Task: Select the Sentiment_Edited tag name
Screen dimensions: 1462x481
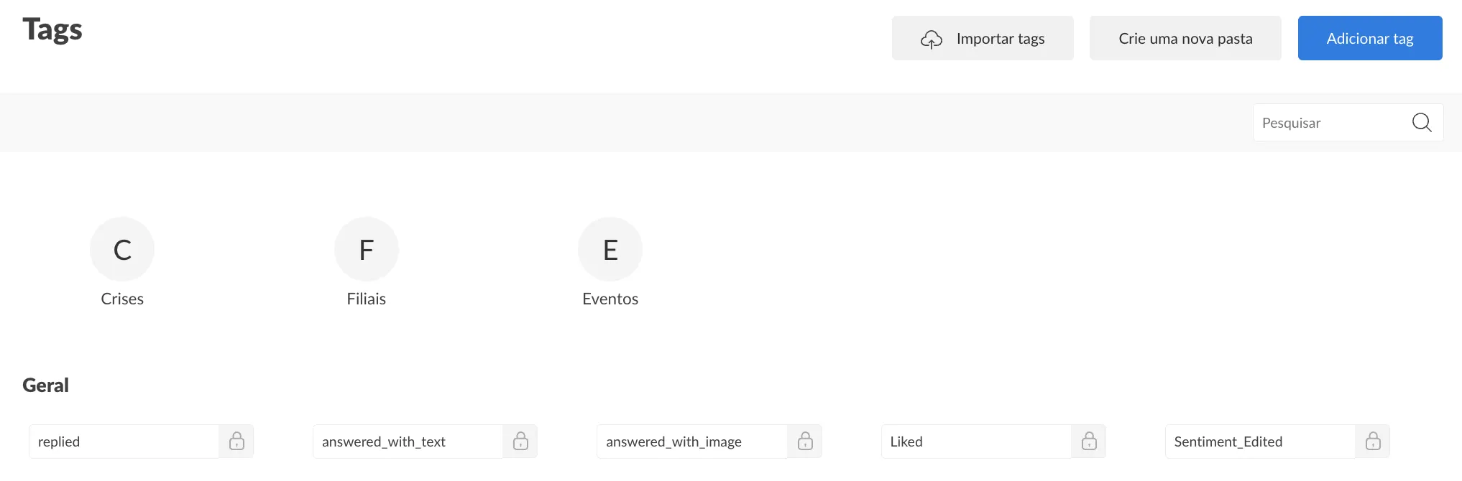Action: click(x=1259, y=442)
